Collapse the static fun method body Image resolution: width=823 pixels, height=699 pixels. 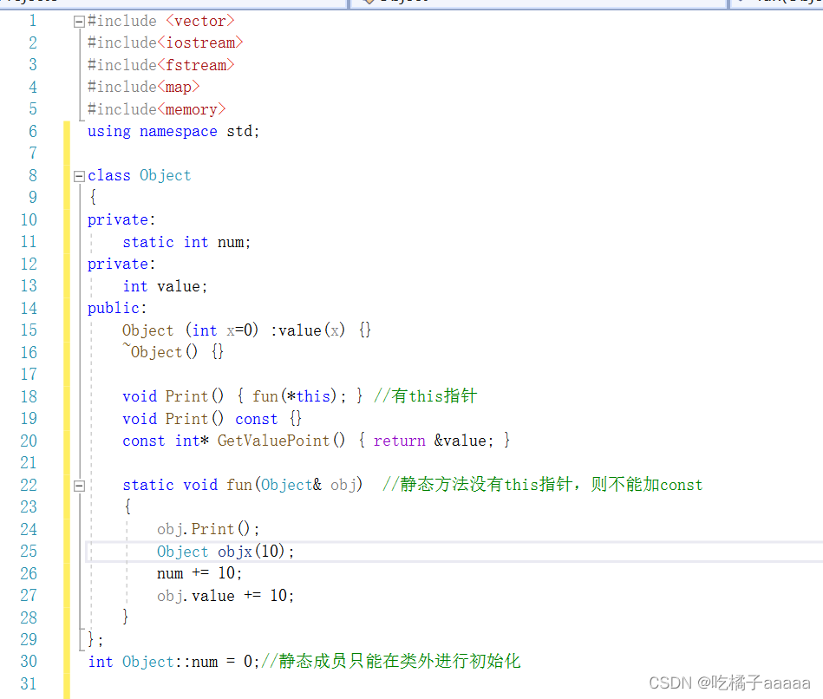(79, 486)
